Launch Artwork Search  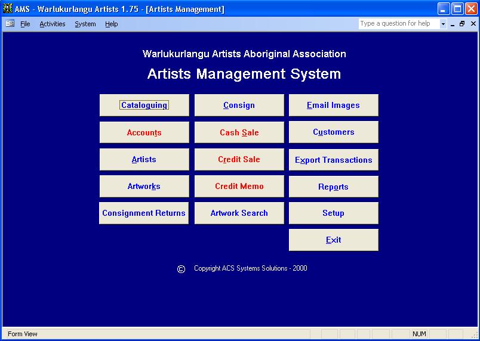pos(239,213)
